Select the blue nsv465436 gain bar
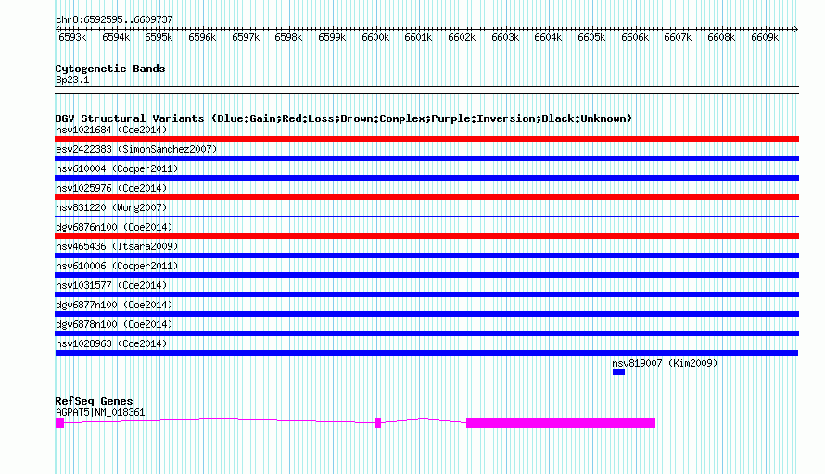825x474 pixels. point(426,256)
